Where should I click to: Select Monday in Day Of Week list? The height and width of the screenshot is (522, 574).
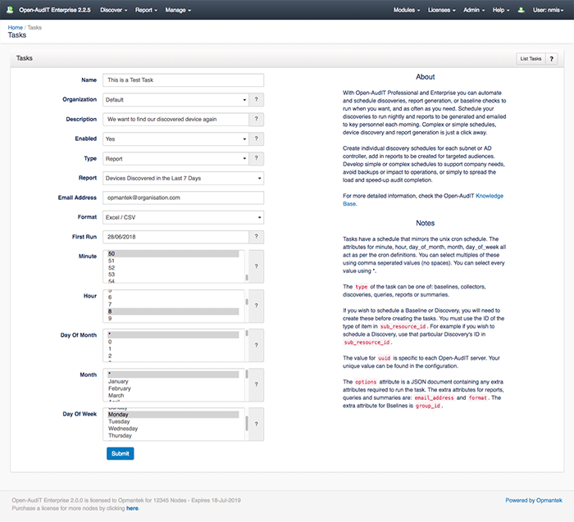[173, 415]
